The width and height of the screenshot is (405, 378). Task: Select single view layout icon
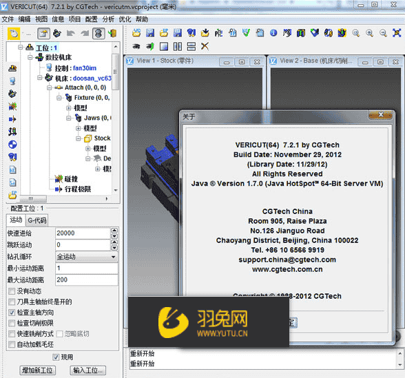[164, 47]
